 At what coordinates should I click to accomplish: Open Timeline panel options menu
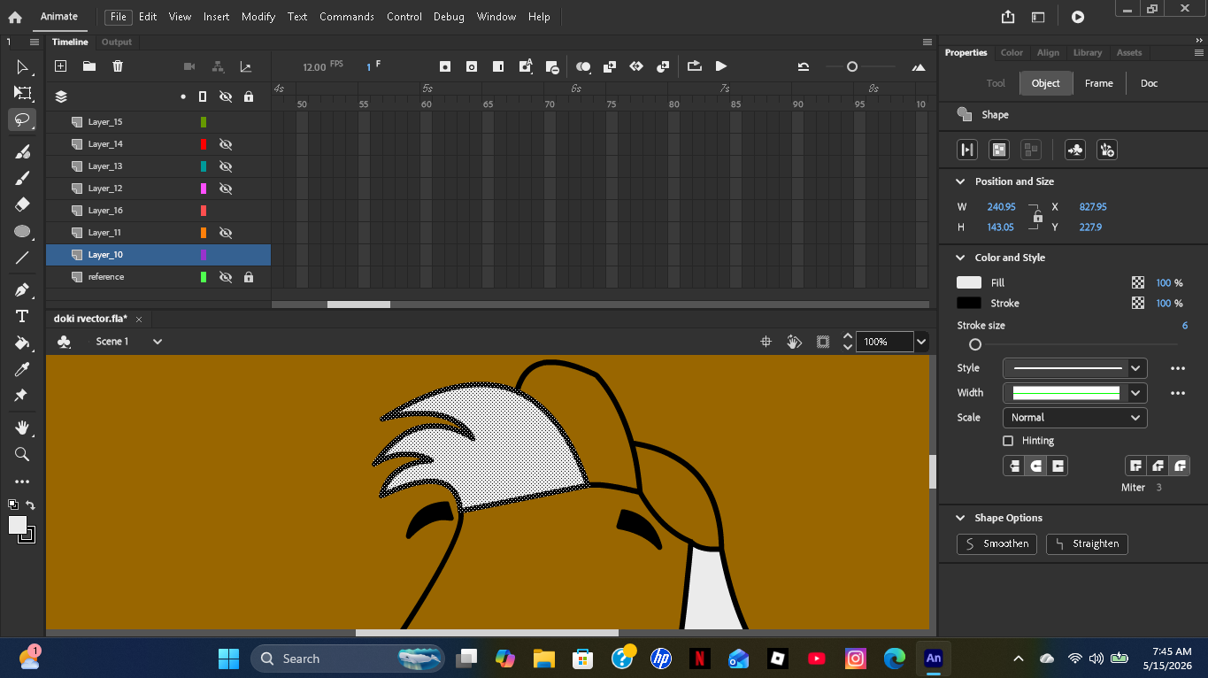click(927, 42)
